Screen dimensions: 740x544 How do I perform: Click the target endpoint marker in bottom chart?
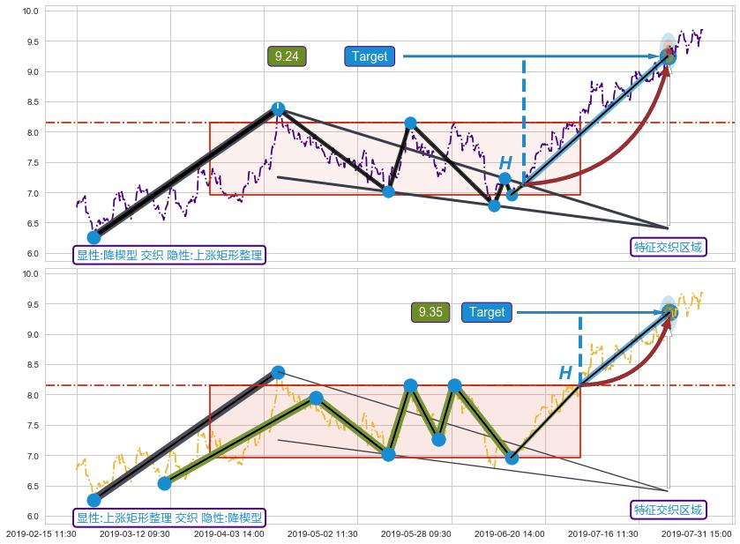click(669, 311)
